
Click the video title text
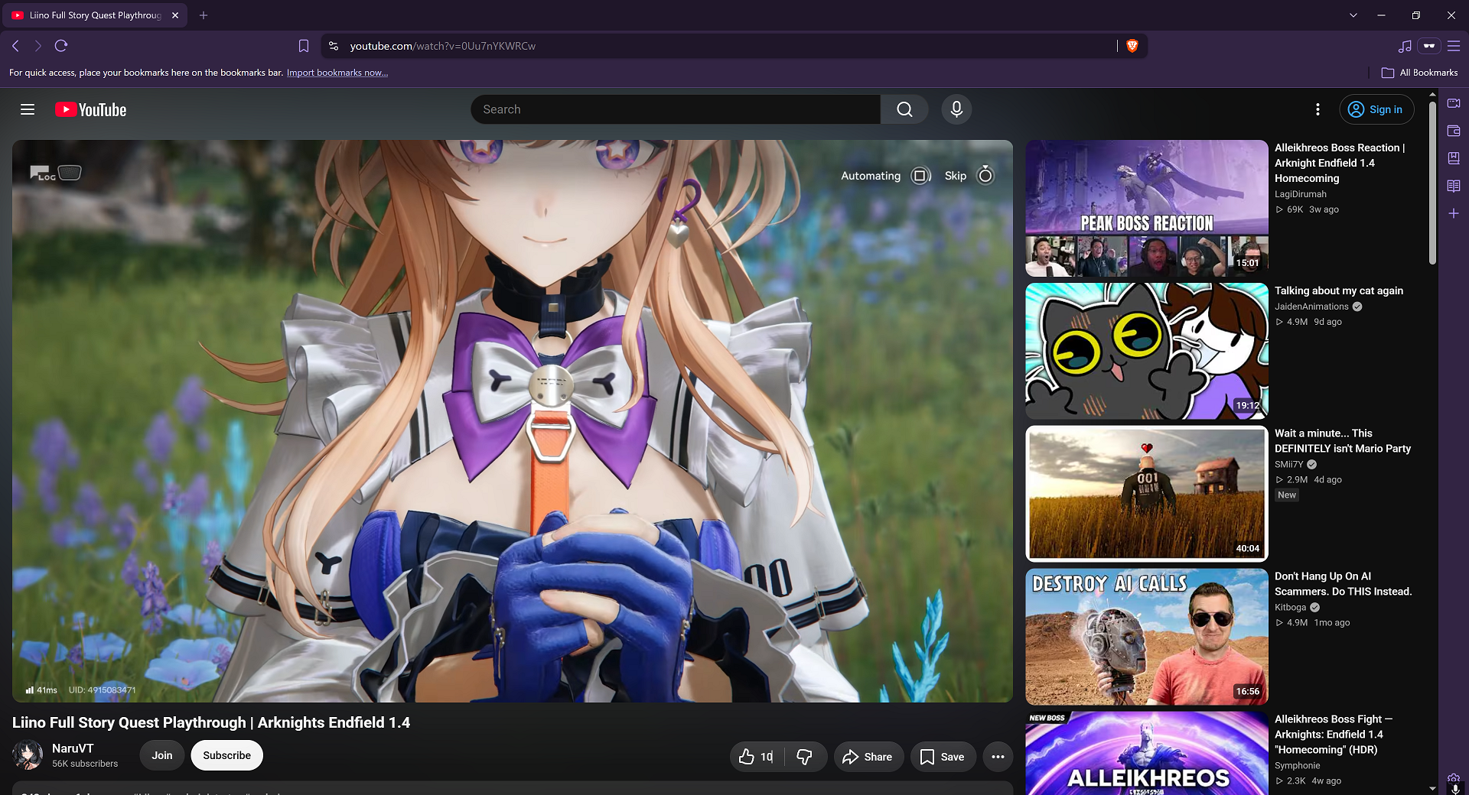pos(211,722)
